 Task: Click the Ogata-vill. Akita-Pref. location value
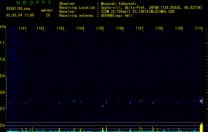point(151,8)
